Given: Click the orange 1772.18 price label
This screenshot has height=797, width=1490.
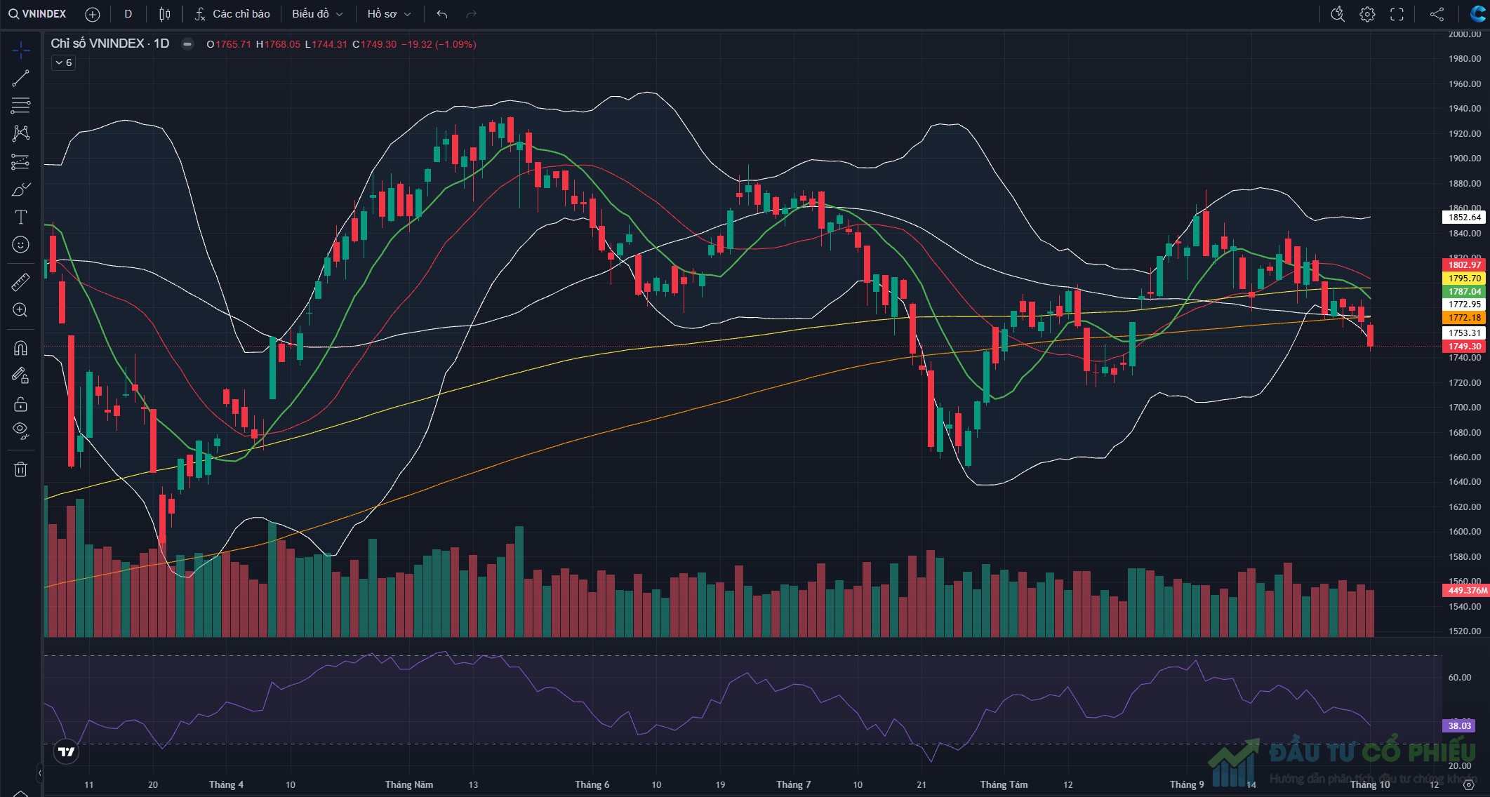Looking at the screenshot, I should pyautogui.click(x=1464, y=317).
